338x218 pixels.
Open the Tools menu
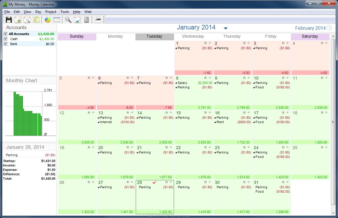coord(64,12)
